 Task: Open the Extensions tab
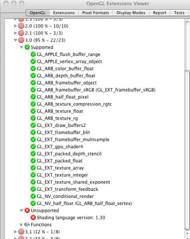tap(64, 13)
